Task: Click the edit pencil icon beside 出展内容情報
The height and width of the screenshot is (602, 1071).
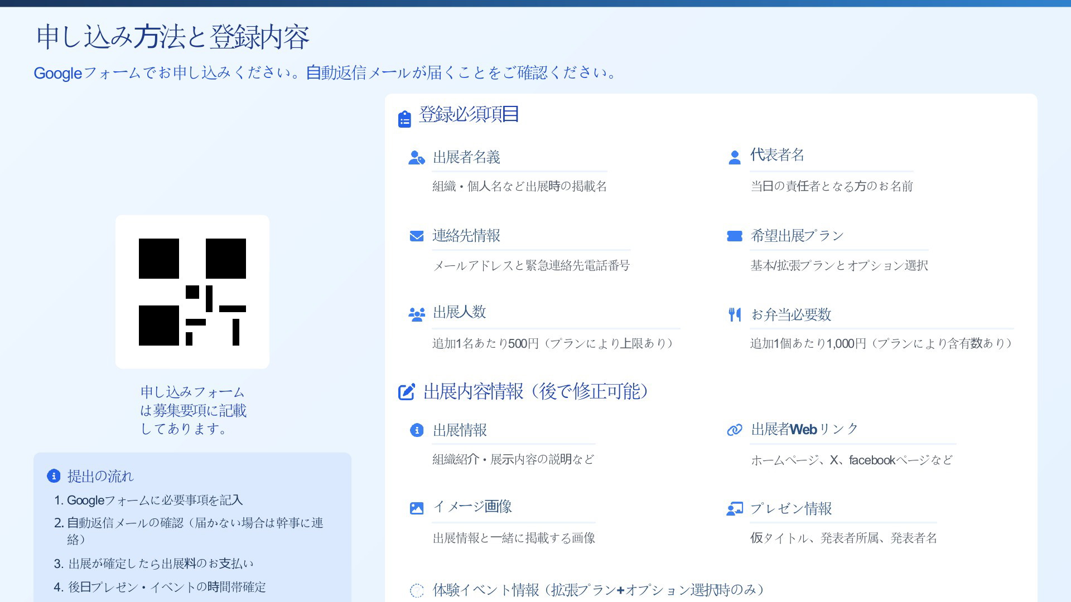Action: coord(407,392)
